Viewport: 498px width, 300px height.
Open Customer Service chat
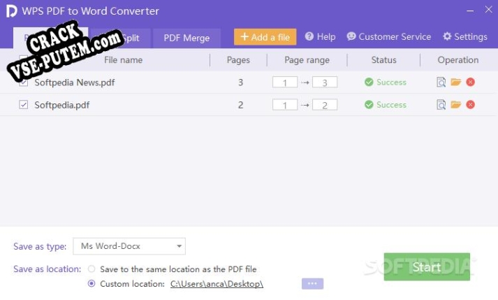coord(389,36)
